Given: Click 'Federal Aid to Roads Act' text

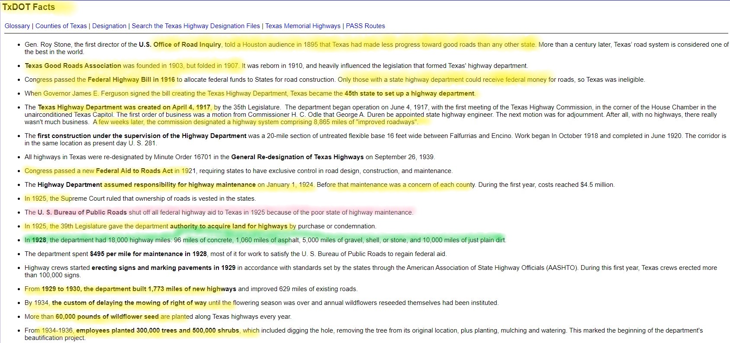Looking at the screenshot, I should (x=135, y=171).
